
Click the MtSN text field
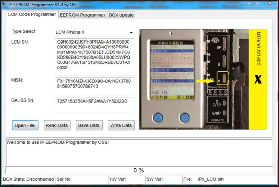[x=94, y=87]
